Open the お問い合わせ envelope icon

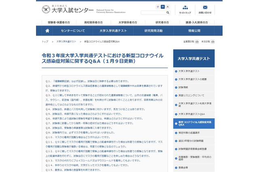coord(205,7)
